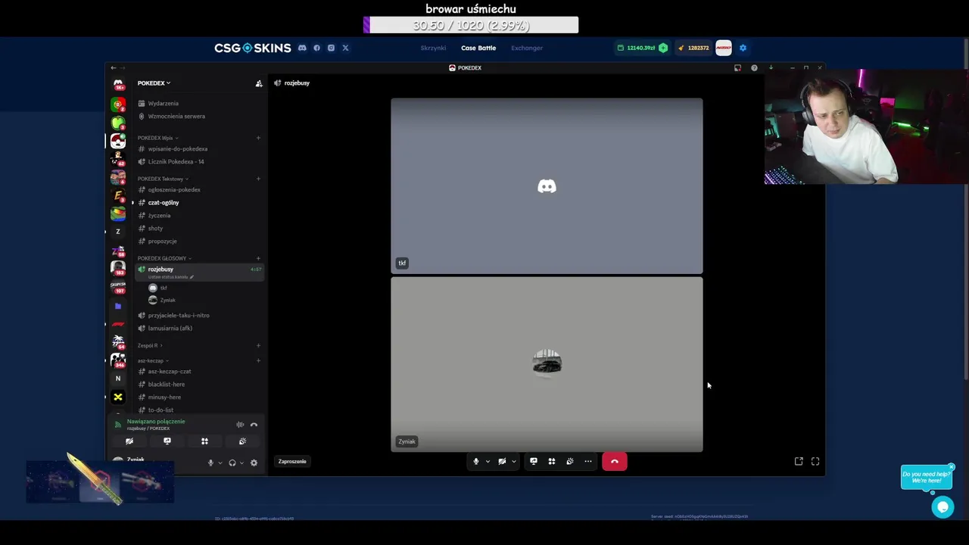Open the Pokeball POKEDEX server icon
The width and height of the screenshot is (969, 545).
point(118,141)
